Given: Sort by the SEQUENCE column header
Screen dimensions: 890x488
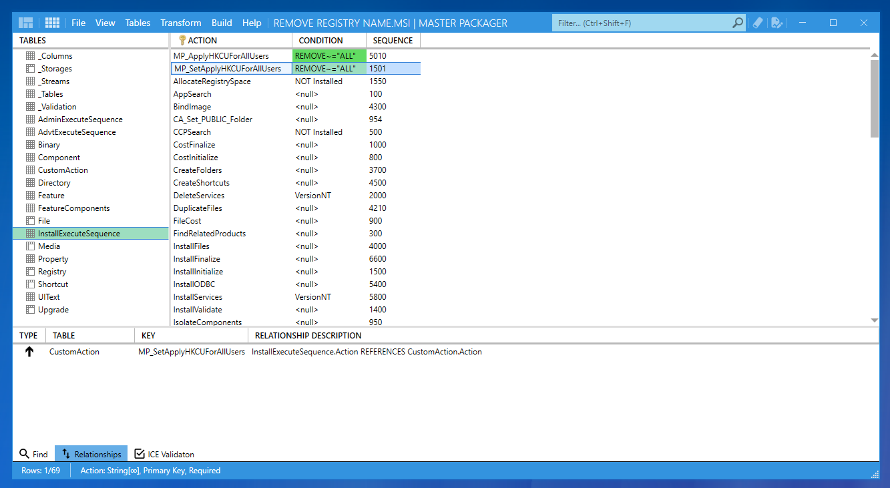Looking at the screenshot, I should click(x=393, y=40).
